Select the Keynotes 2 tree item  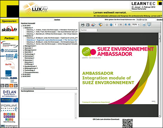[x=29, y=62]
